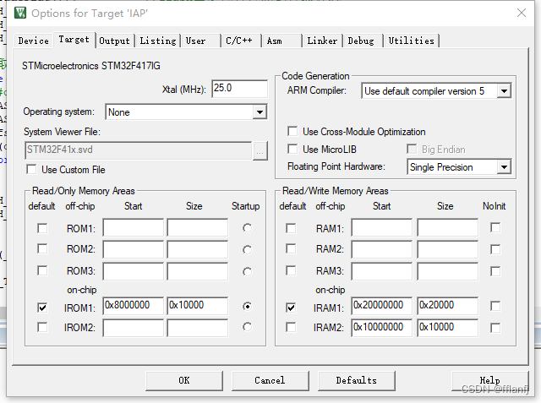
Task: Switch to the Device tab
Action: coord(34,41)
